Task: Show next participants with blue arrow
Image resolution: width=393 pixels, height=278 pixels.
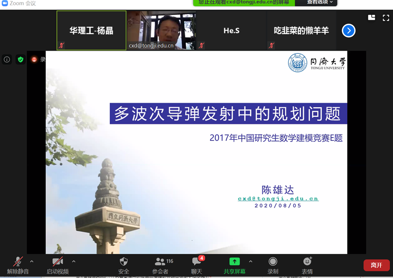Action: 349,31
